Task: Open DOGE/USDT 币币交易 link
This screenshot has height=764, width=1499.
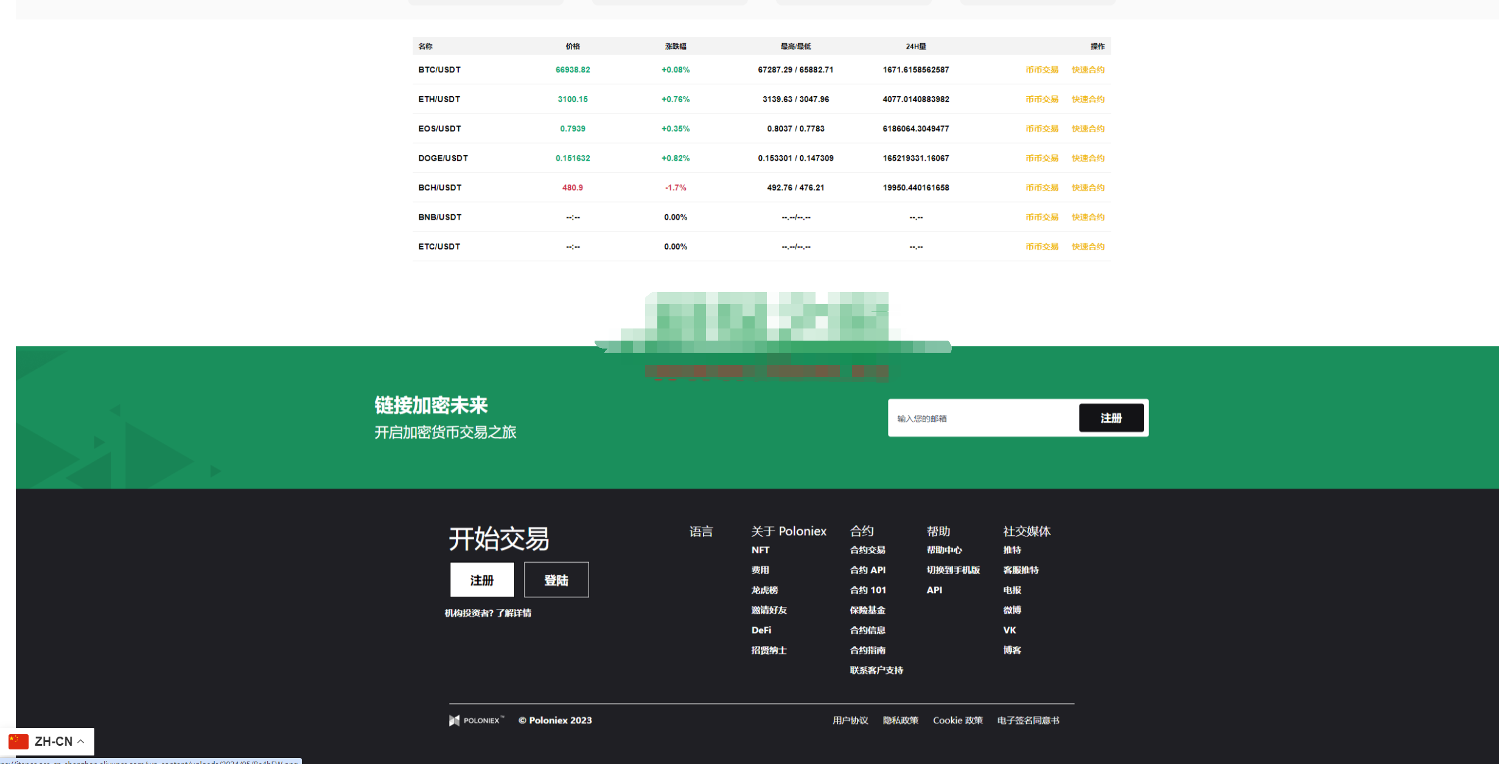Action: (1041, 158)
